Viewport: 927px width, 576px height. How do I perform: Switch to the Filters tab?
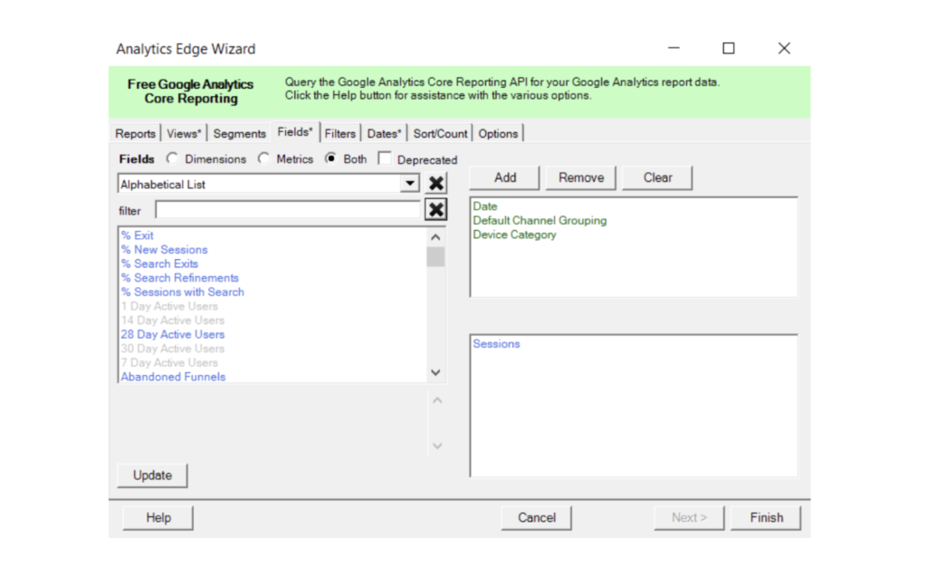click(339, 133)
